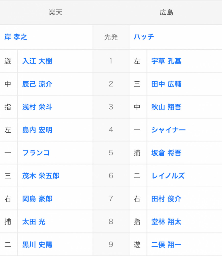The image size is (222, 256).
Task: Open starting pitcher 岸 孝之 profile
Action: [x=16, y=37]
